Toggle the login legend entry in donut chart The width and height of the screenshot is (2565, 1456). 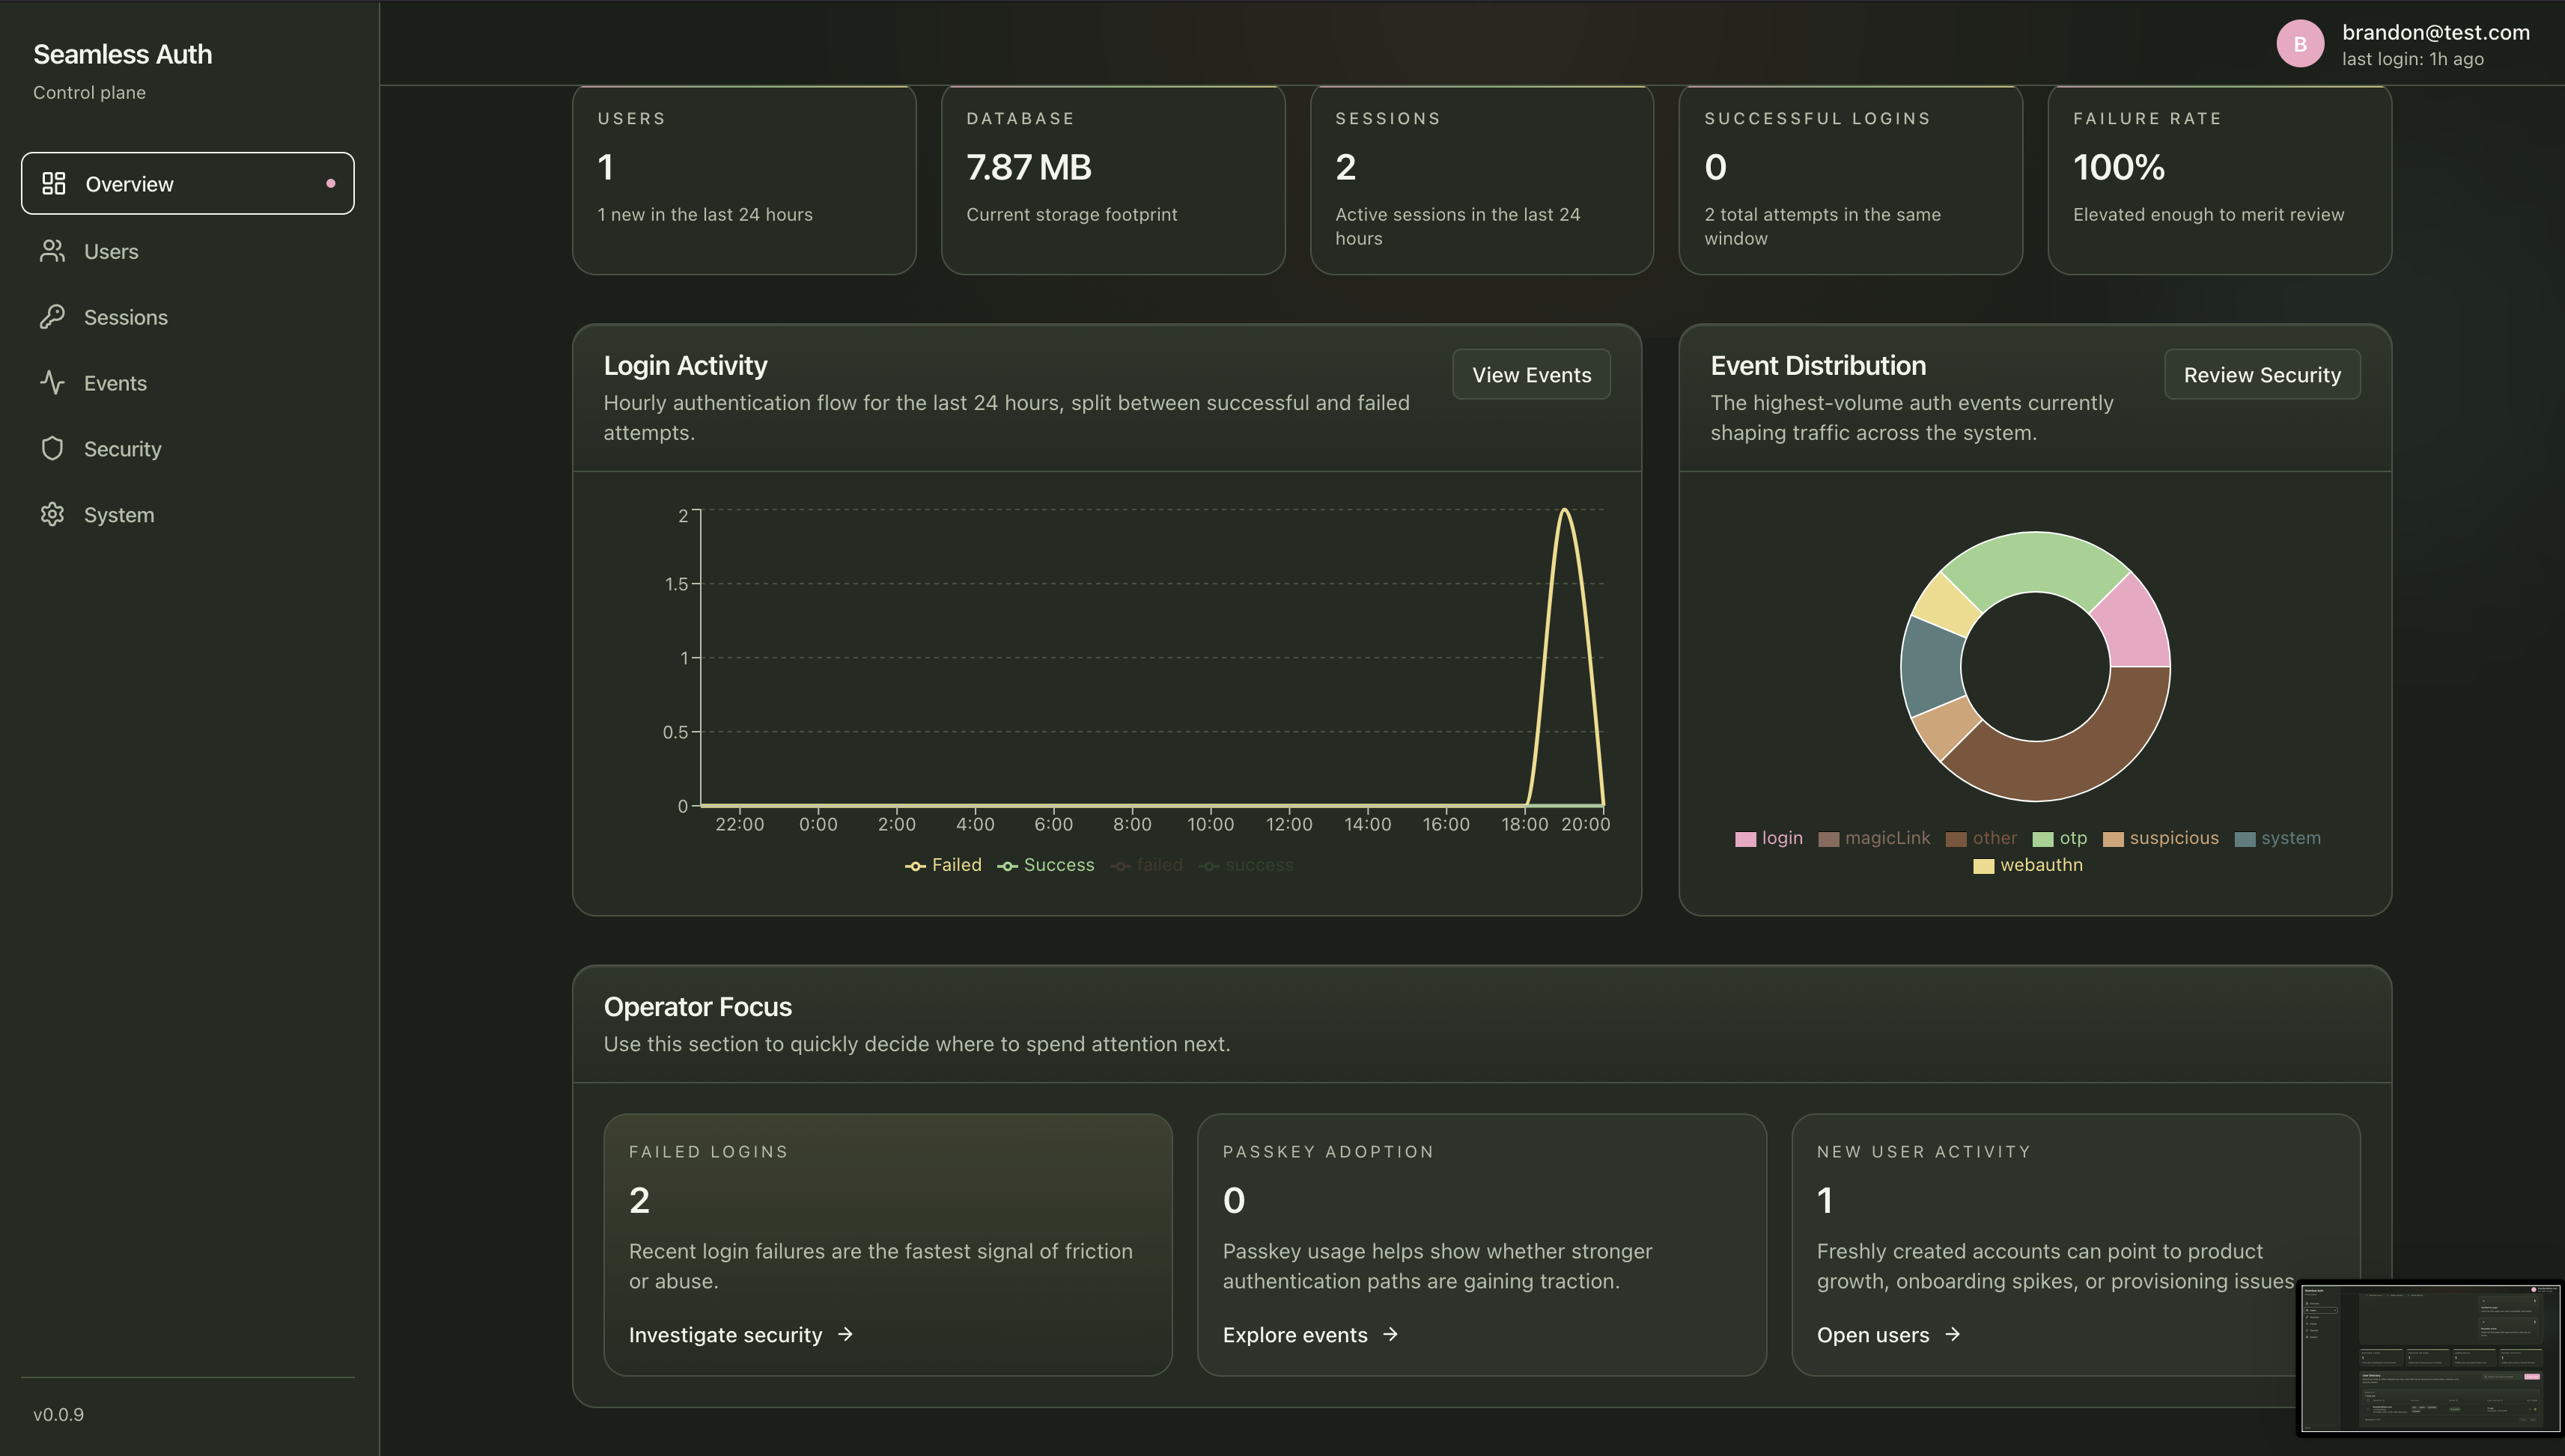click(x=1768, y=838)
